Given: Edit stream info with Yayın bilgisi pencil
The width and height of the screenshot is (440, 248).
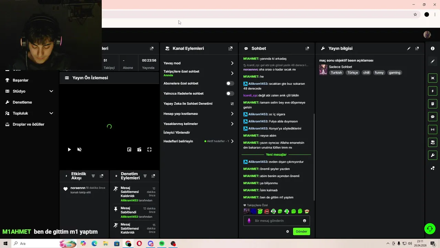Looking at the screenshot, I should pyautogui.click(x=409, y=49).
